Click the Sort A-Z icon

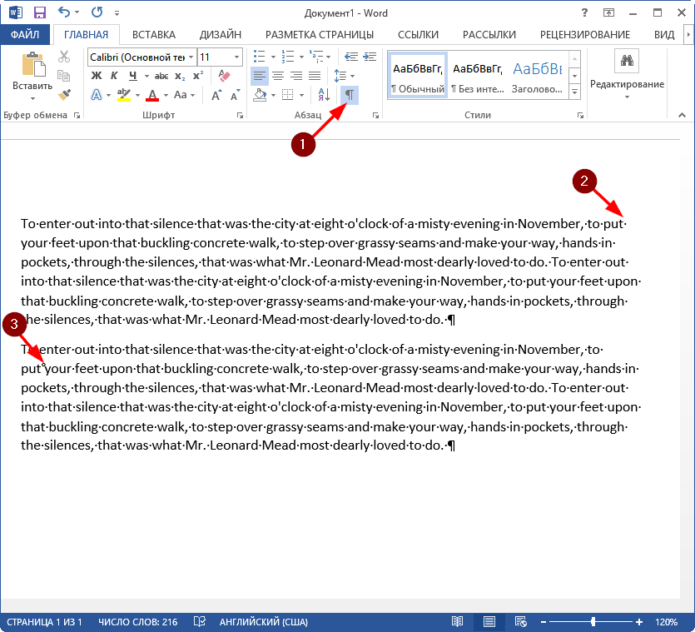tap(325, 95)
